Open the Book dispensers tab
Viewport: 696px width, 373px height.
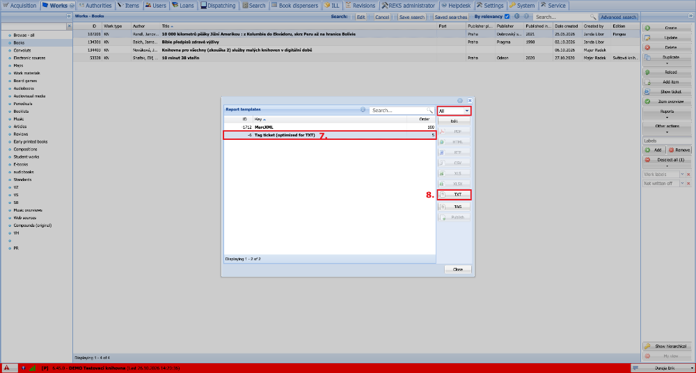(x=294, y=6)
